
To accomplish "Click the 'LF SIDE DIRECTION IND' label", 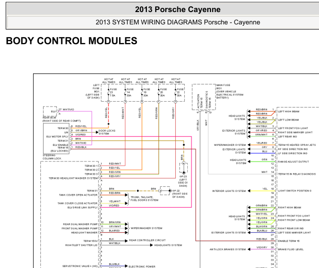I will (x=293, y=153).
